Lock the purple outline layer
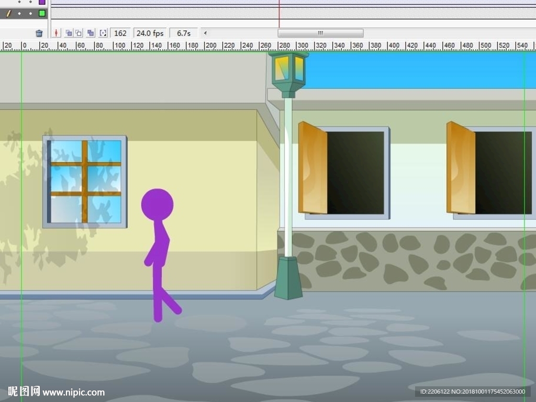 click(30, 2)
